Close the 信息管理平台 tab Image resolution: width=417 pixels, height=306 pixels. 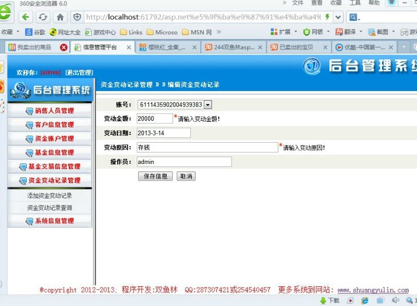pos(129,47)
